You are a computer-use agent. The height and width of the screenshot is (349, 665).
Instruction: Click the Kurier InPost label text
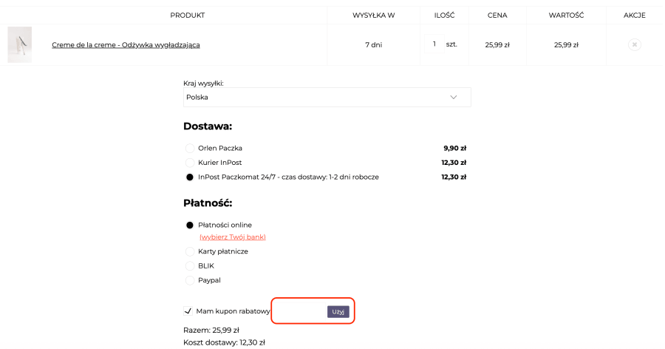coord(219,163)
